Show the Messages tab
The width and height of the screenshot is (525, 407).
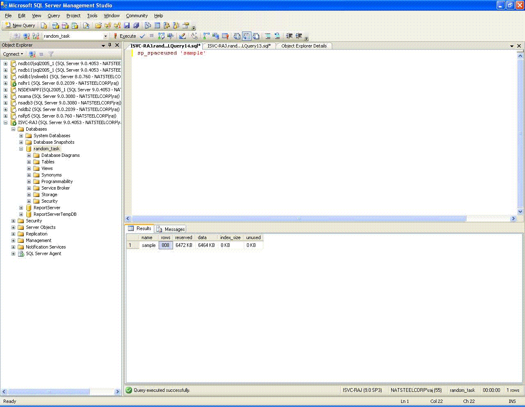click(171, 229)
